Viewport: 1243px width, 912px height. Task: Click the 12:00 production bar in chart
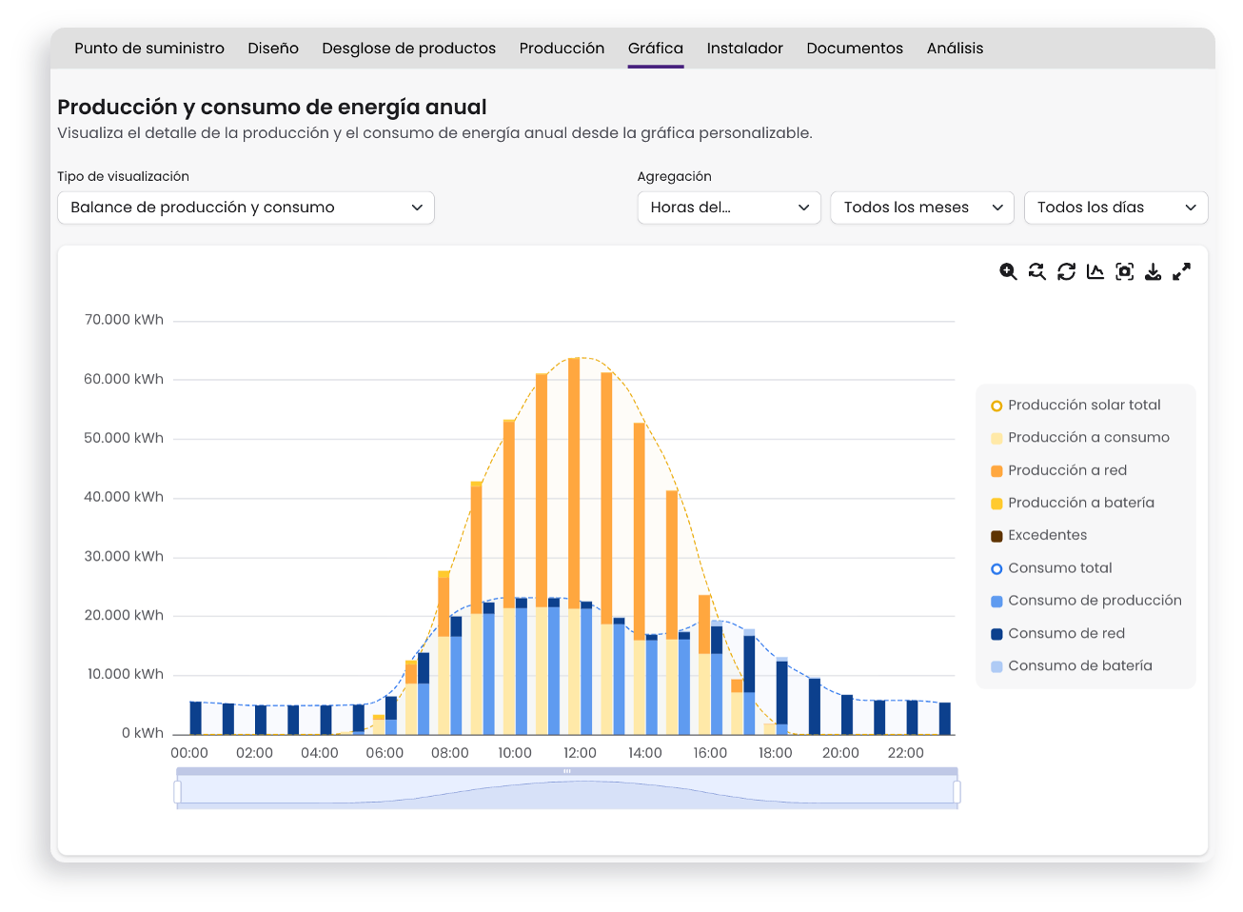574,545
